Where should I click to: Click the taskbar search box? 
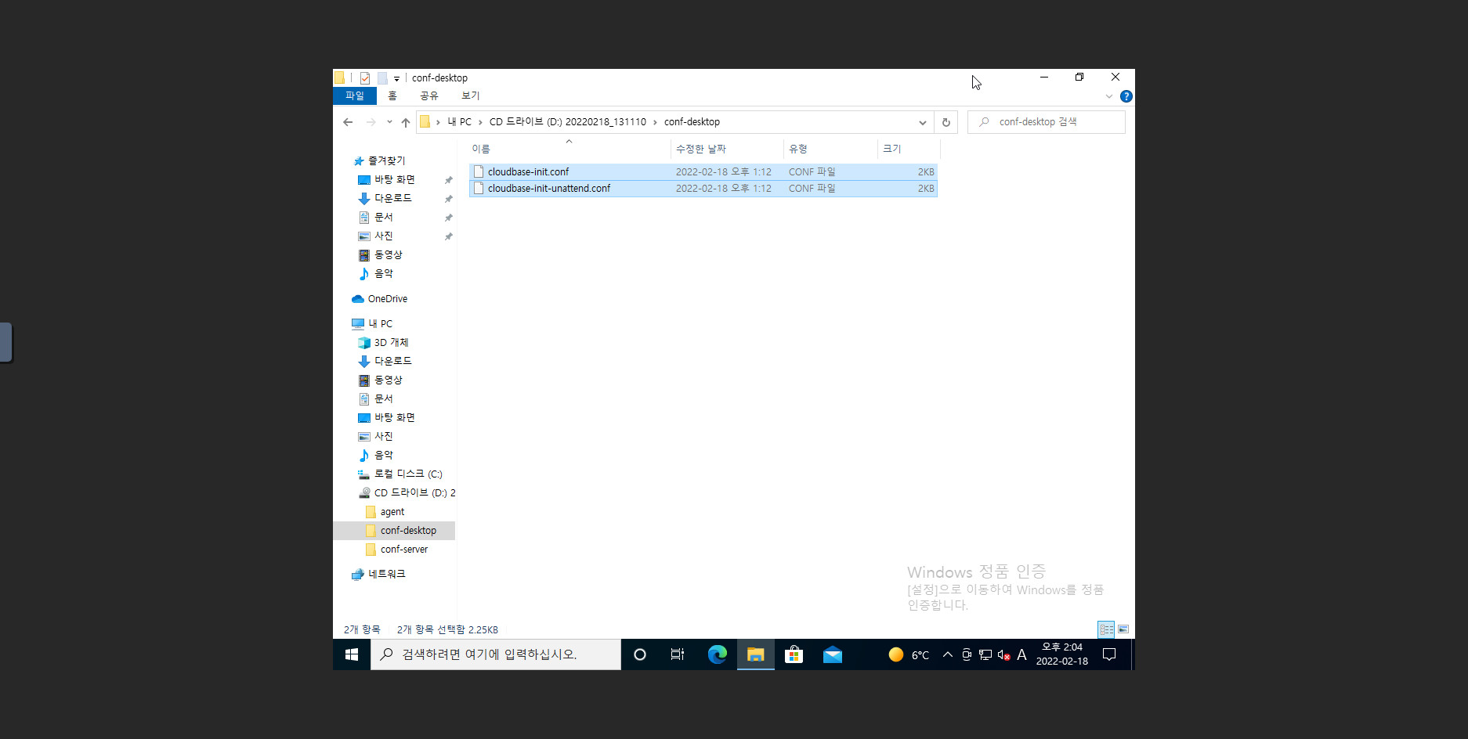coord(496,654)
